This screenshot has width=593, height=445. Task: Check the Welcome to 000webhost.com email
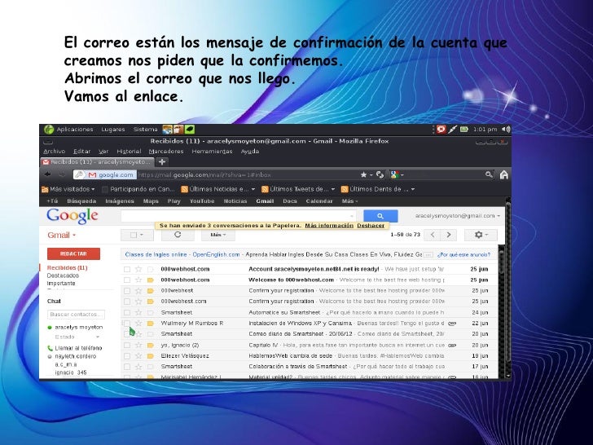pyautogui.click(x=127, y=280)
